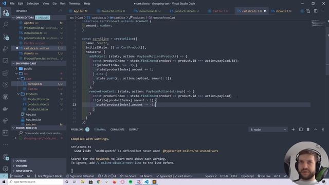
Task: Click Live Share in status bar
Action: click(x=127, y=176)
